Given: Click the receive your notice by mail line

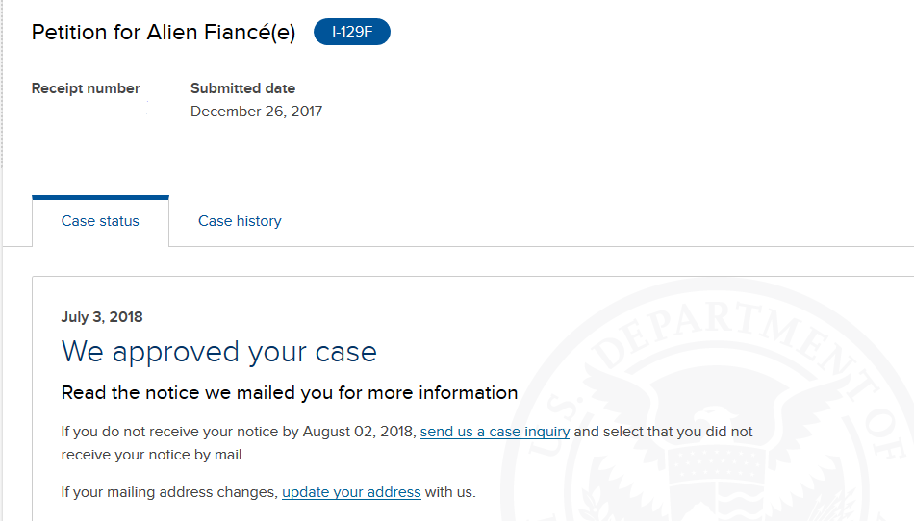Looking at the screenshot, I should click(x=153, y=455).
